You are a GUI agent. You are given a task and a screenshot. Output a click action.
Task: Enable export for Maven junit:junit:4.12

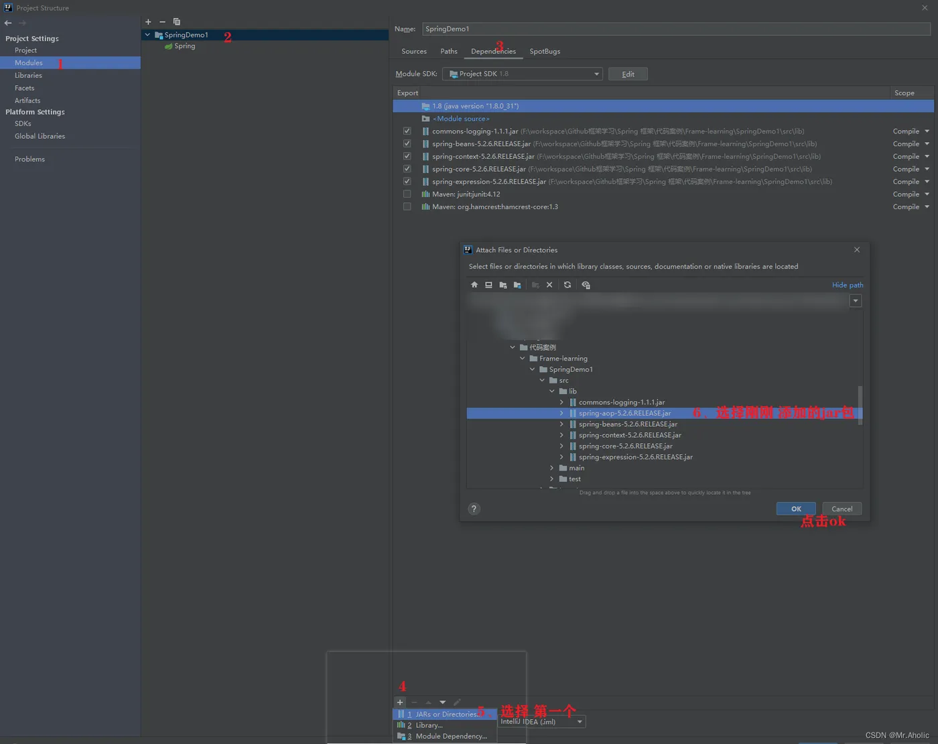(407, 194)
